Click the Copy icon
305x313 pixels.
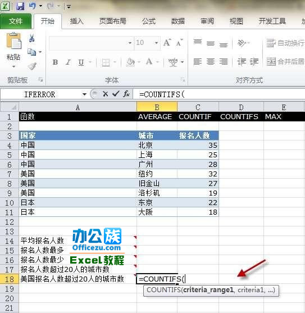coord(31,52)
